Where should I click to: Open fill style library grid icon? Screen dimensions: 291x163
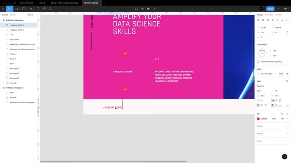click(282, 114)
